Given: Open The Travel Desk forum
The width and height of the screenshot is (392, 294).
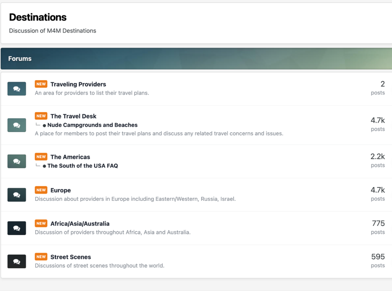Looking at the screenshot, I should pos(73,116).
